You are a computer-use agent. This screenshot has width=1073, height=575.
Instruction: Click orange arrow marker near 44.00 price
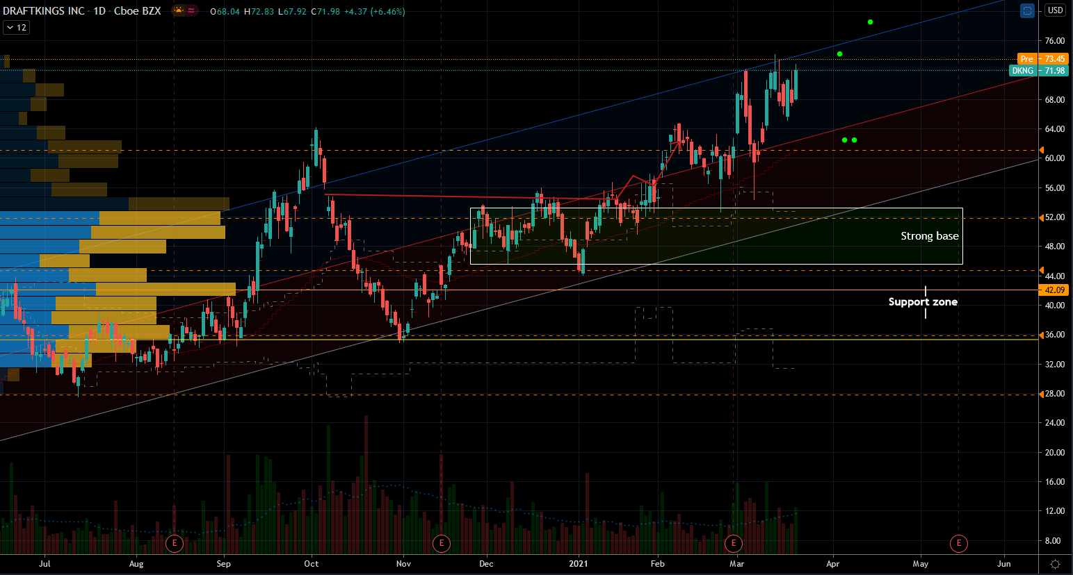pyautogui.click(x=1041, y=270)
